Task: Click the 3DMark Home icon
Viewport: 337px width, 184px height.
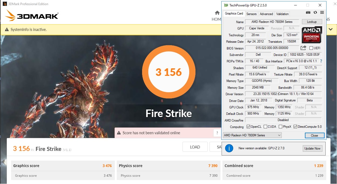Action: coord(217,13)
